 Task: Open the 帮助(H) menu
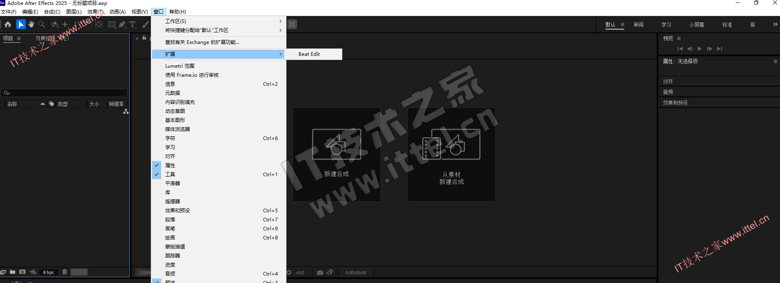click(178, 12)
